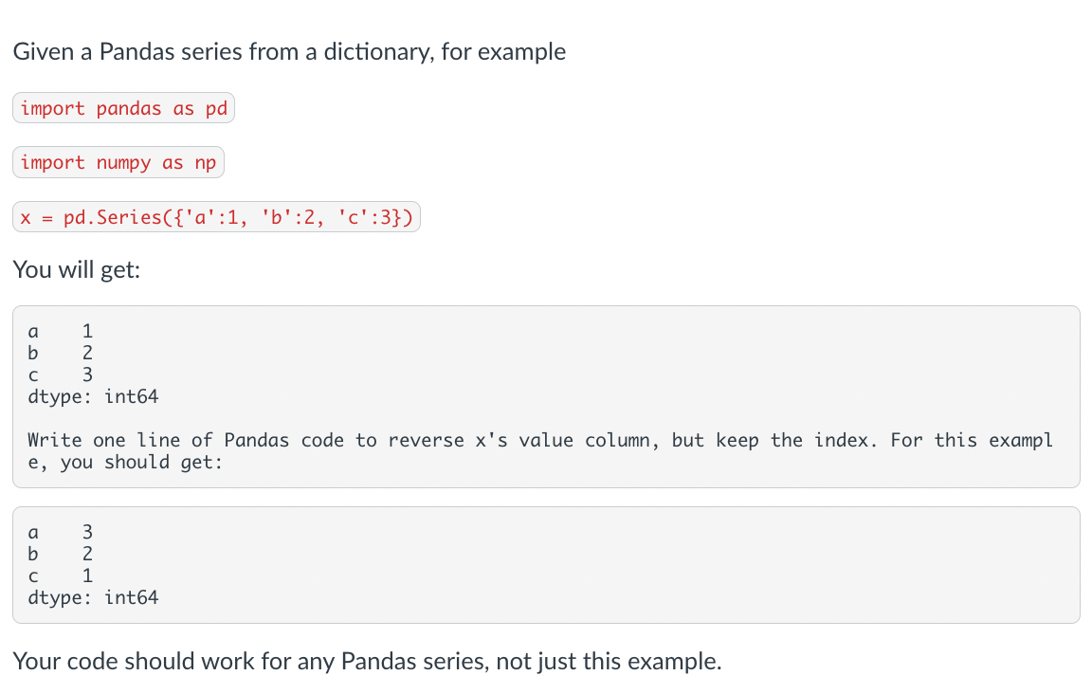Screen dimensions: 1092x694
Task: Click row 'c 1' in expected output block
Action: (x=60, y=575)
